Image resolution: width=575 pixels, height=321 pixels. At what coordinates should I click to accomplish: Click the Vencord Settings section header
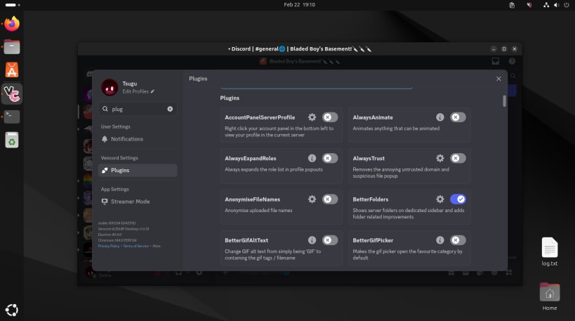point(119,158)
